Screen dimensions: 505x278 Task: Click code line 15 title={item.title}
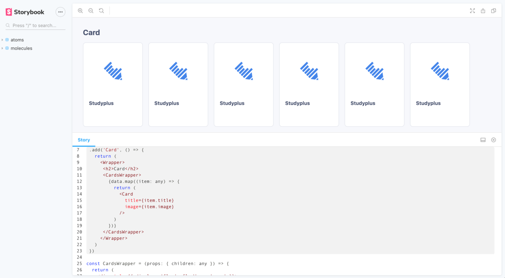(x=149, y=200)
